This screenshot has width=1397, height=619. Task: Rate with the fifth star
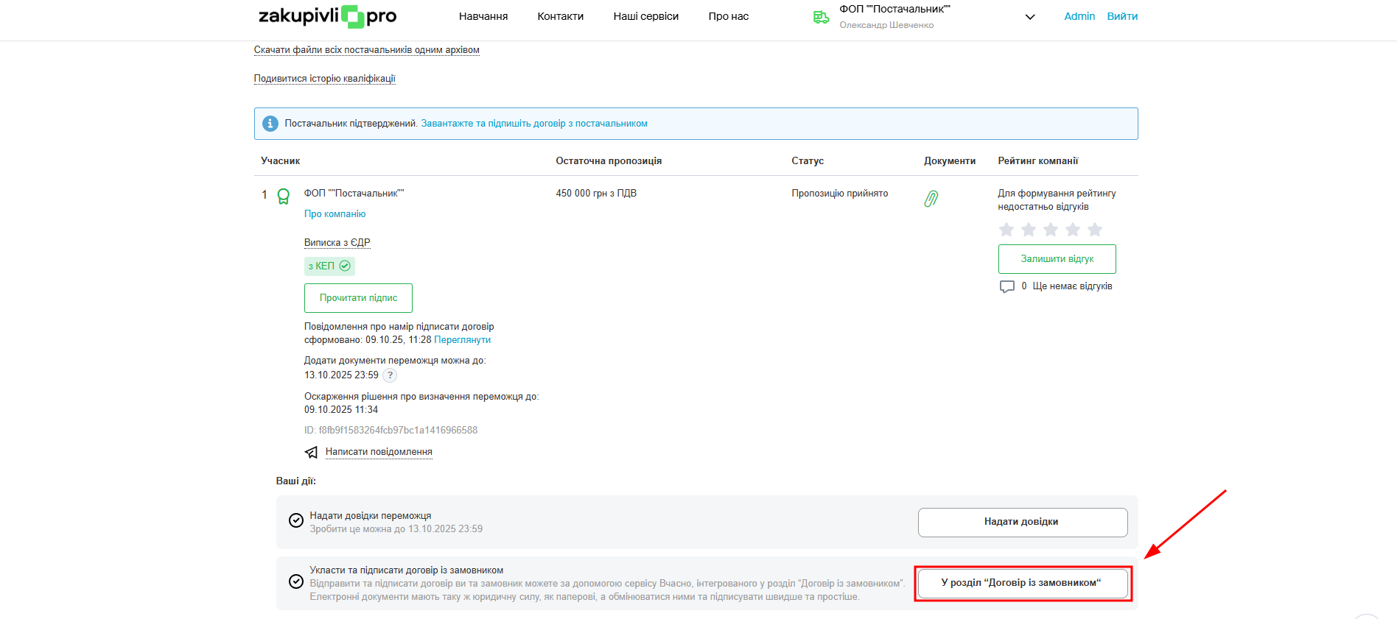pos(1095,230)
